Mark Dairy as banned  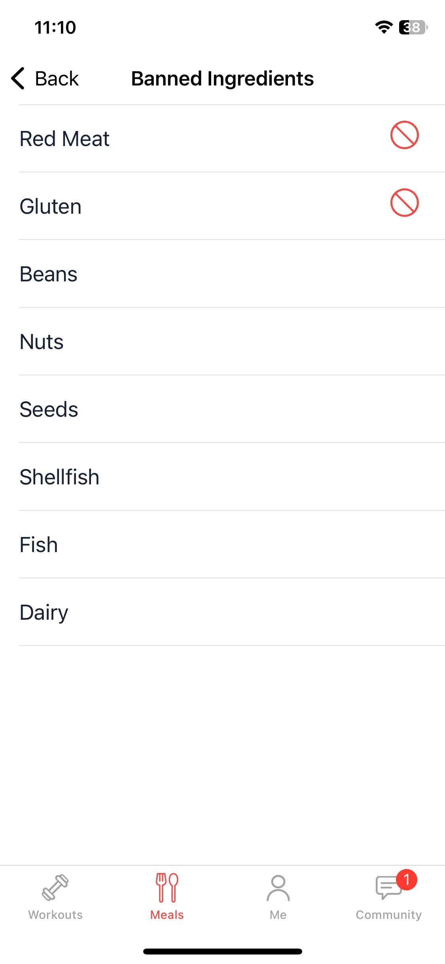click(232, 612)
